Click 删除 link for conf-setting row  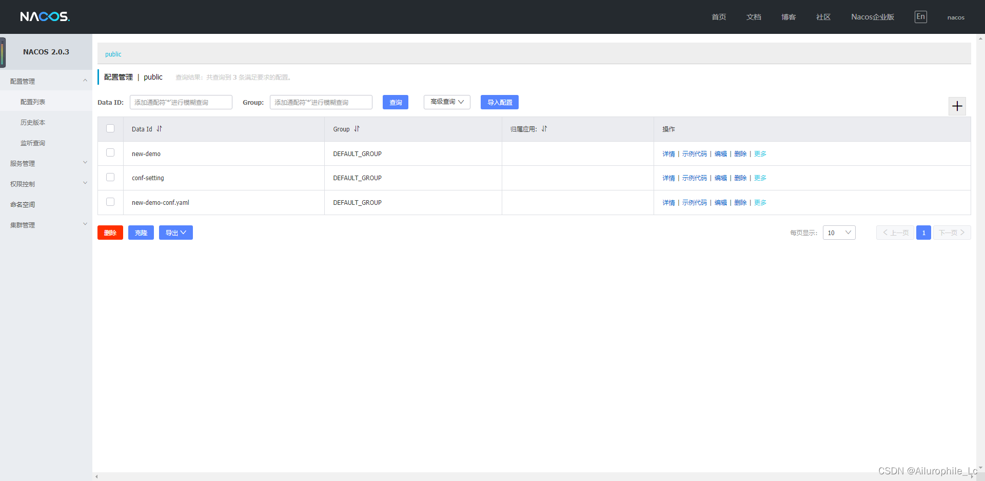740,178
